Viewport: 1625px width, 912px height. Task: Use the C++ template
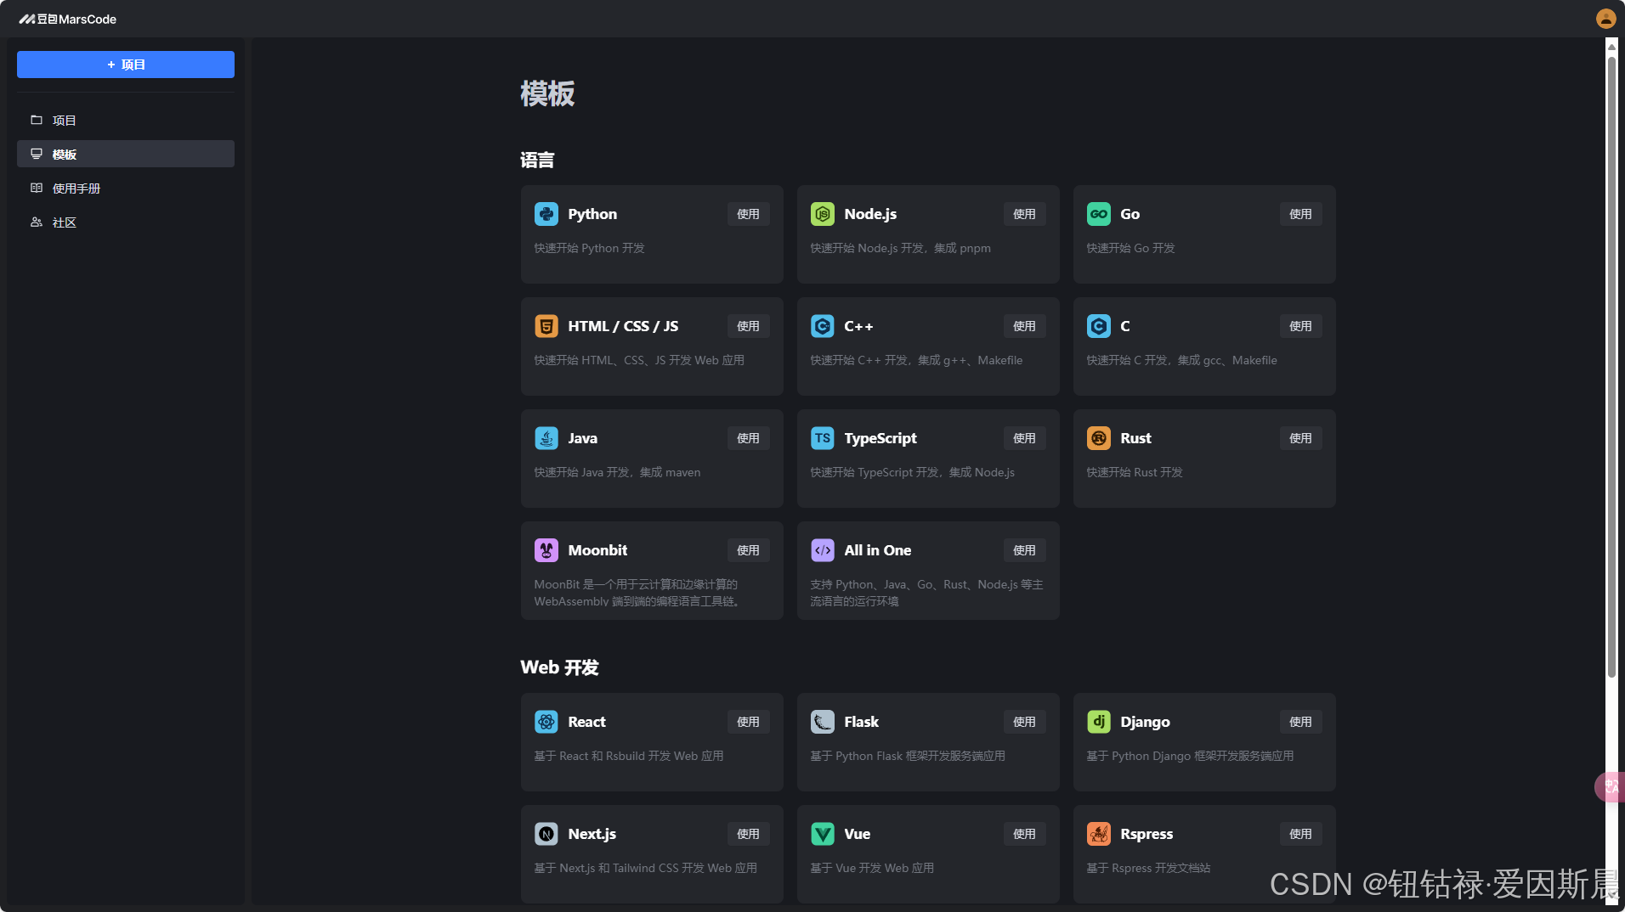(x=1024, y=326)
